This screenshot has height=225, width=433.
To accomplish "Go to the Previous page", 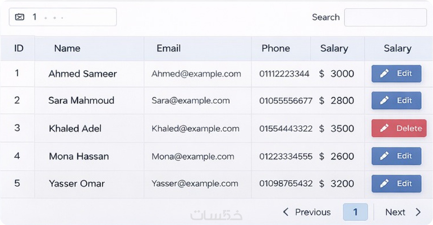I will pos(313,212).
